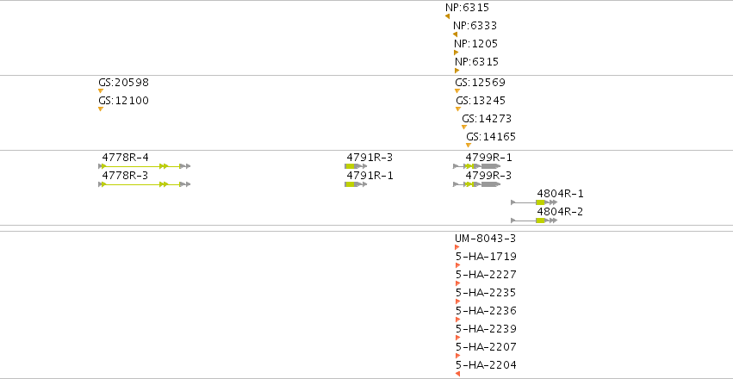Screen dimensions: 733x379
Task: Click the 4778R-4 label text
Action: (125, 158)
